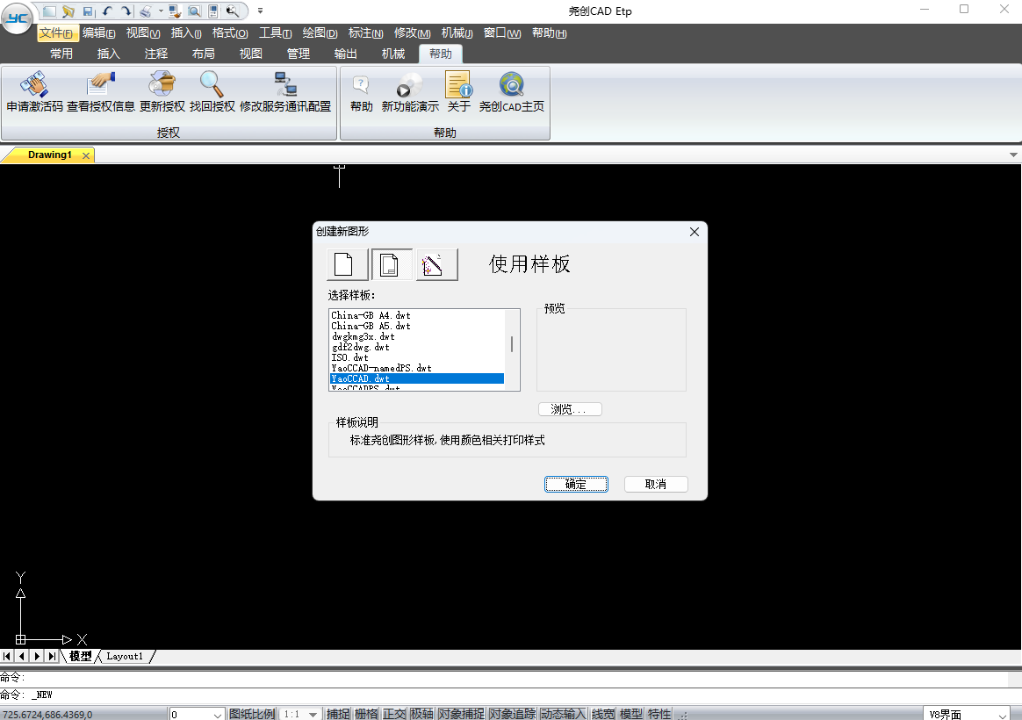Image resolution: width=1022 pixels, height=720 pixels.
Task: Jump to first layout tab arrow
Action: (7, 656)
